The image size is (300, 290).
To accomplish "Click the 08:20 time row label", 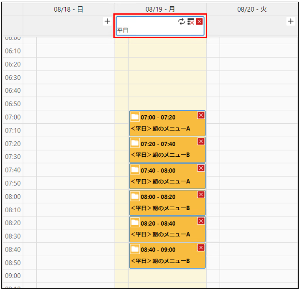I will click(13, 223).
